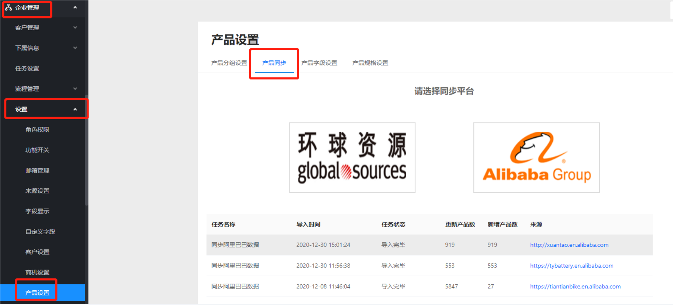673x305 pixels.
Task: Expand the 下属信息 menu chevron
Action: coord(75,48)
